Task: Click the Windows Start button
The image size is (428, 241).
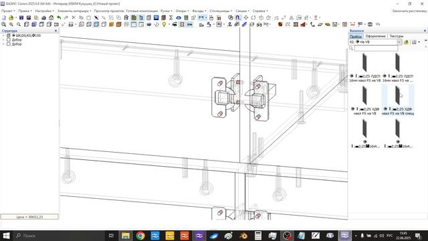Action: [6, 236]
